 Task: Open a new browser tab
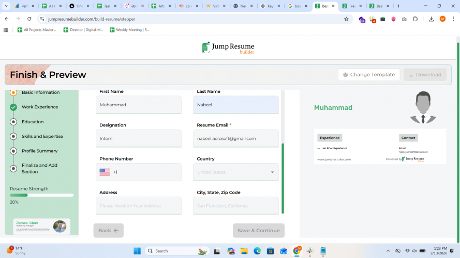(398, 6)
